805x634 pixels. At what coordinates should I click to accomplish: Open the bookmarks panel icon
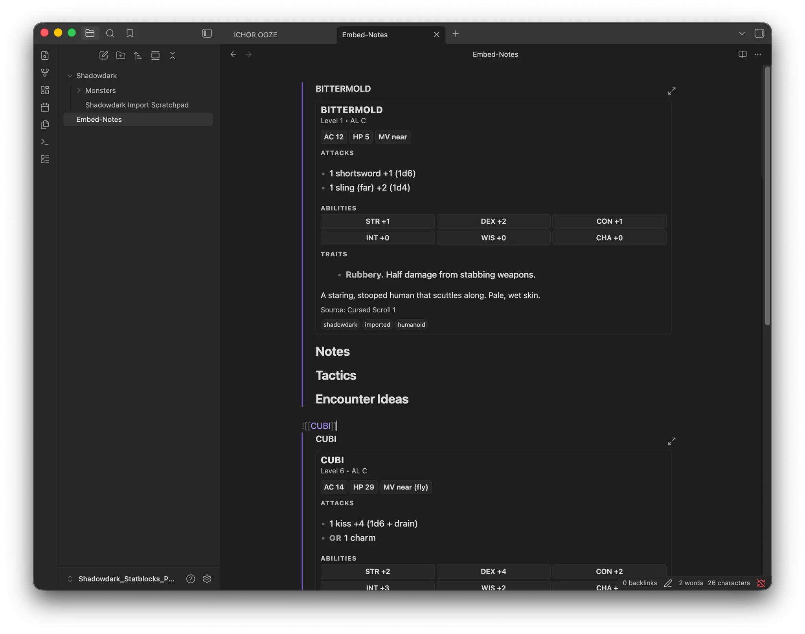[130, 33]
